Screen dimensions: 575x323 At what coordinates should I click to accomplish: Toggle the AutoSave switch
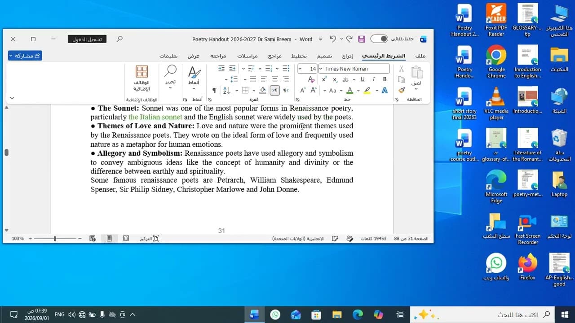point(379,39)
